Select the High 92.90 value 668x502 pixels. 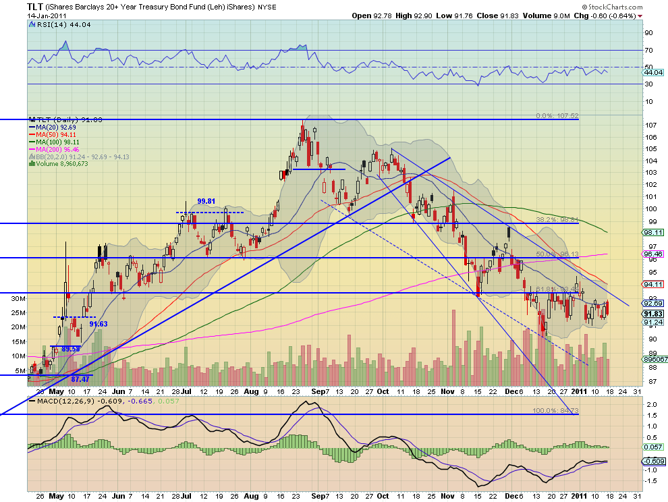pos(414,16)
